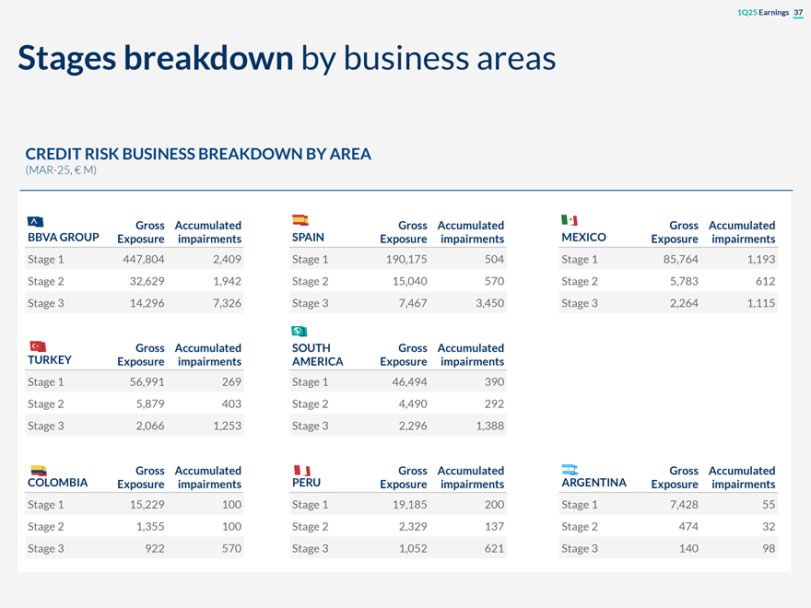This screenshot has height=608, width=811.
Task: Select Argentina Stage 2 exposure 474
Action: point(688,526)
